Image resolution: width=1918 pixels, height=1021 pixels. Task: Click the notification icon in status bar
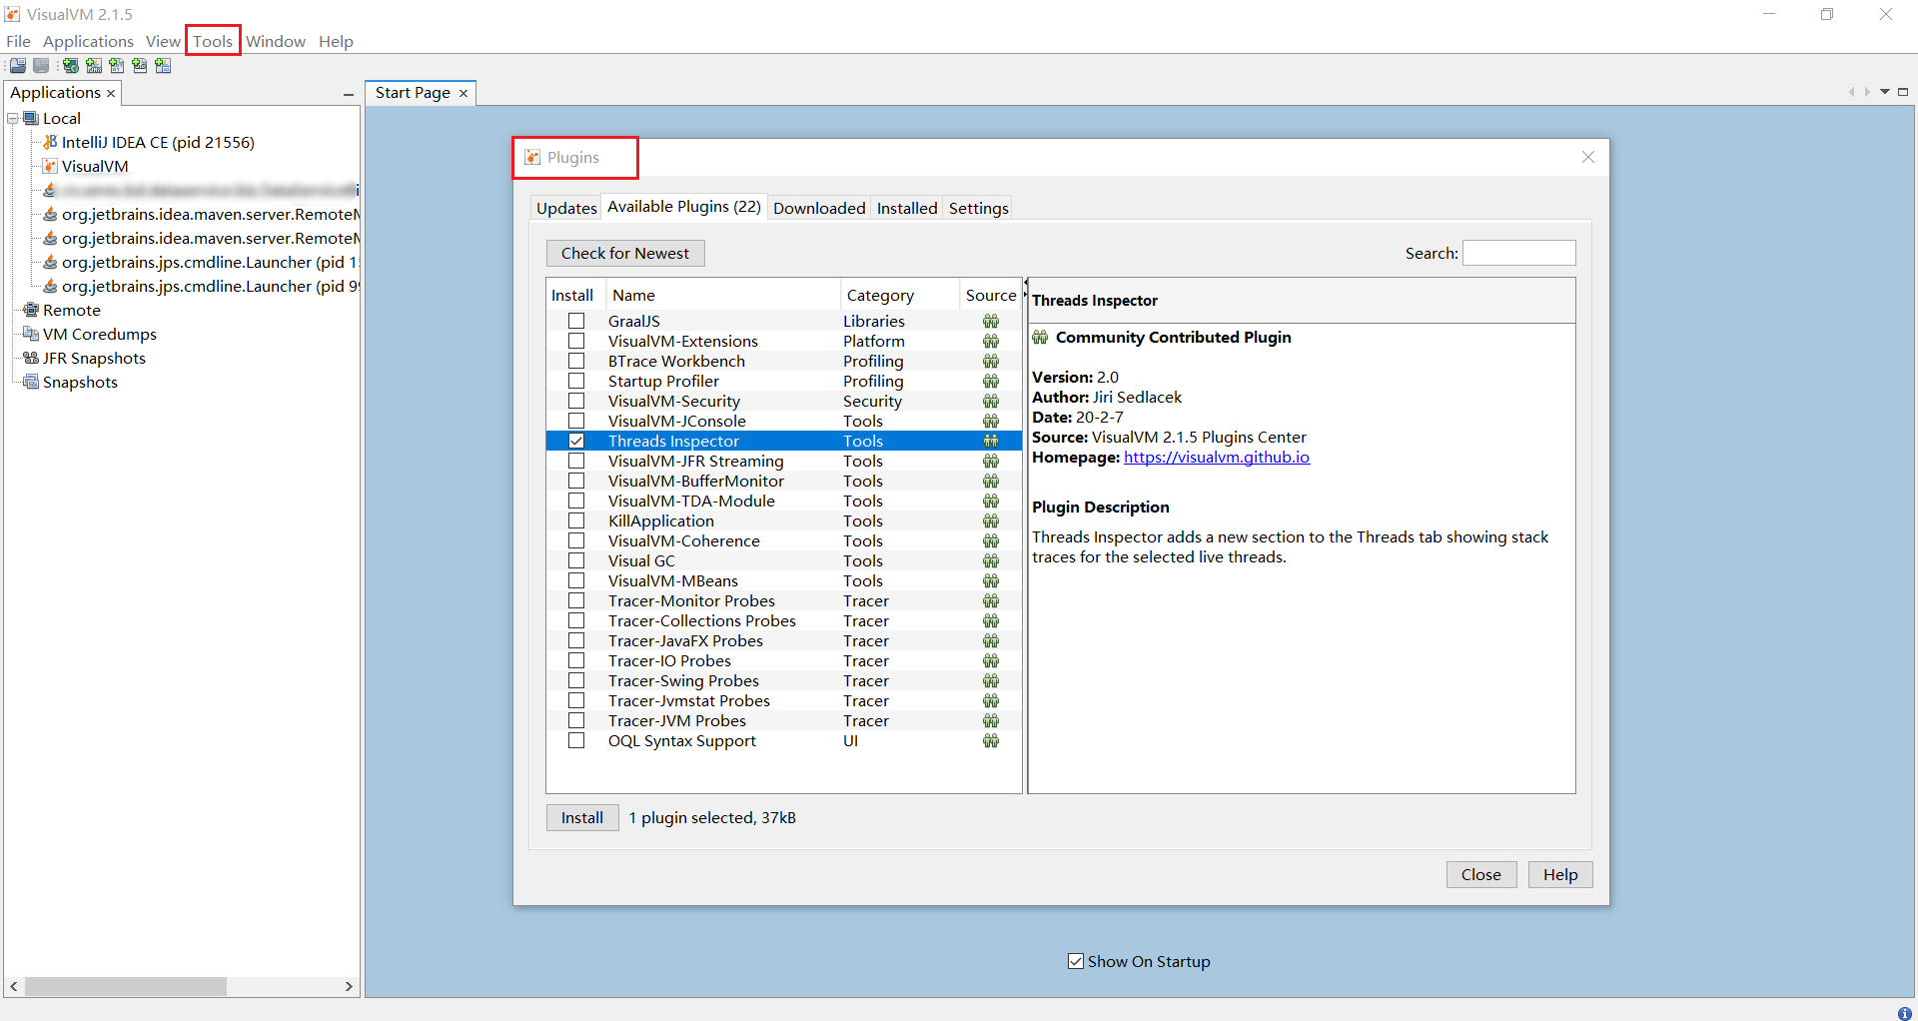click(x=1904, y=1012)
